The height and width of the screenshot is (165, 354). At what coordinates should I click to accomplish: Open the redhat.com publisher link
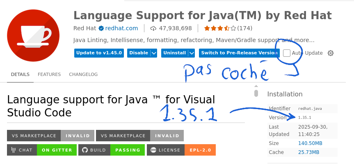tap(121, 28)
